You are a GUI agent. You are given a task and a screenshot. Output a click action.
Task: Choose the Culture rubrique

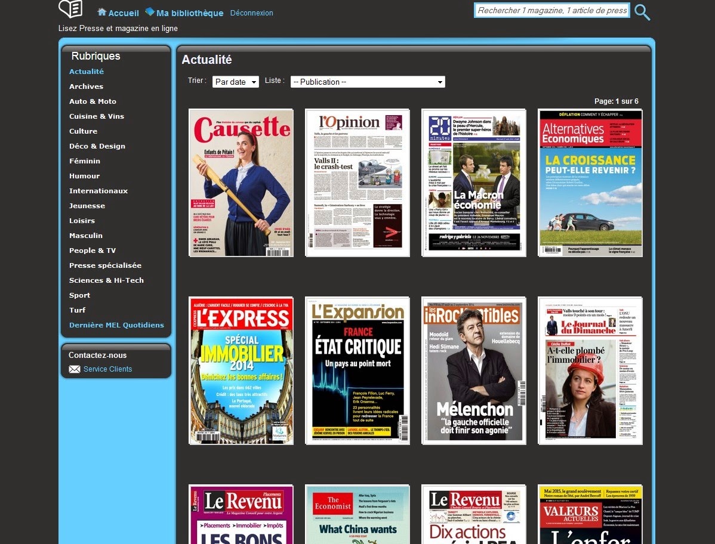point(84,131)
